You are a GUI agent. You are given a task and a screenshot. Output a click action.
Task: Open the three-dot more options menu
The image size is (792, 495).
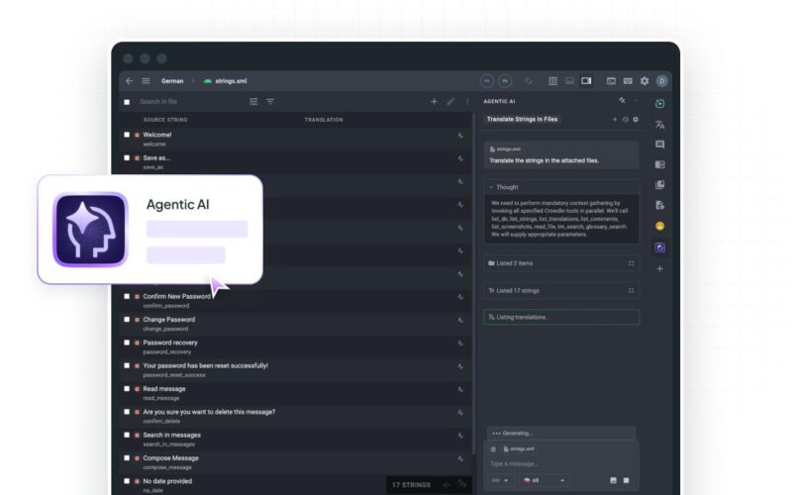(467, 102)
